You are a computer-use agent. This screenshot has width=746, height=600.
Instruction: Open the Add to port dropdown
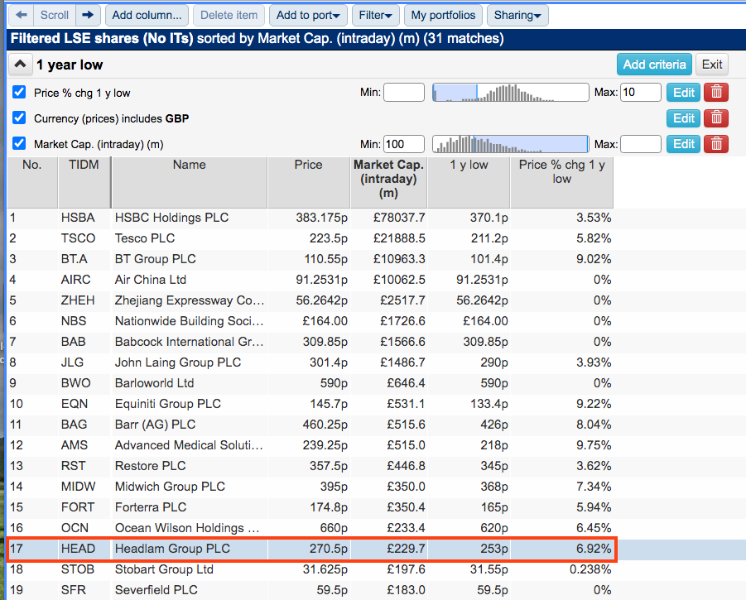click(x=308, y=15)
